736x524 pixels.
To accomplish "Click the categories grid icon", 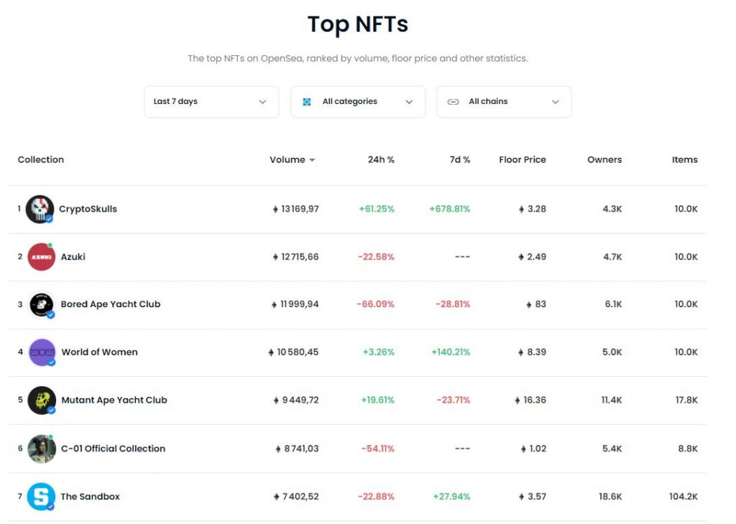I will 306,102.
